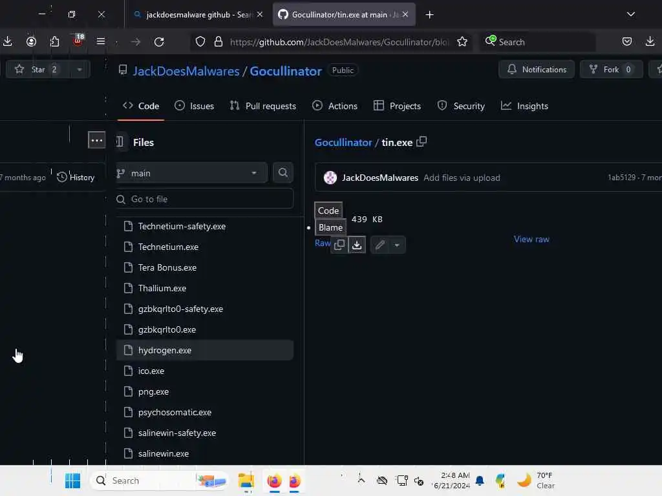Open the Firefox hamburger menu
The image size is (662, 496).
100,41
